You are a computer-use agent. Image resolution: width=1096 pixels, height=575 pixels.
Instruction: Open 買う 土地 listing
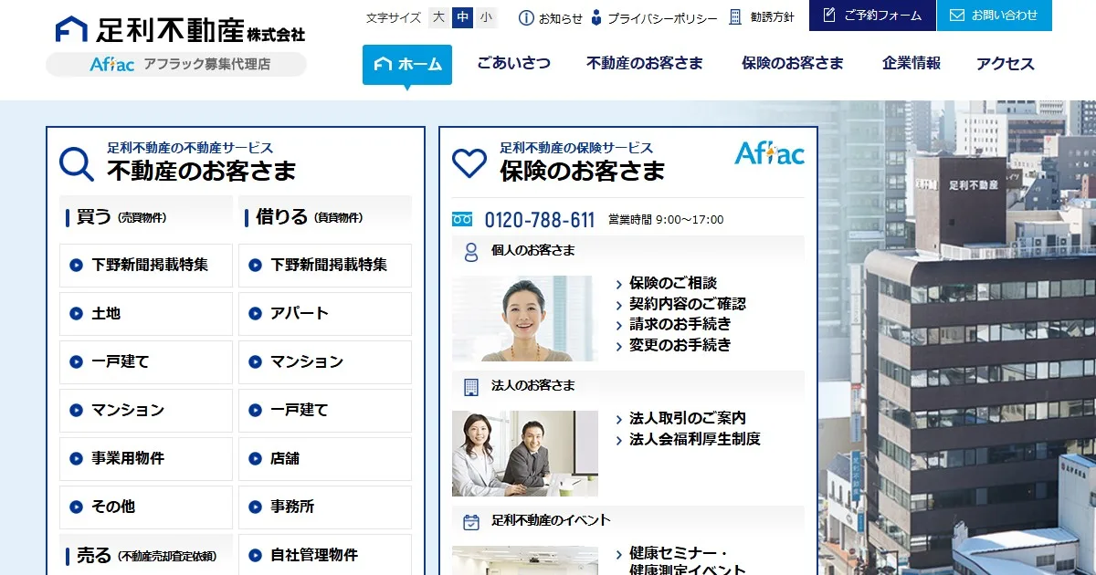coord(146,314)
